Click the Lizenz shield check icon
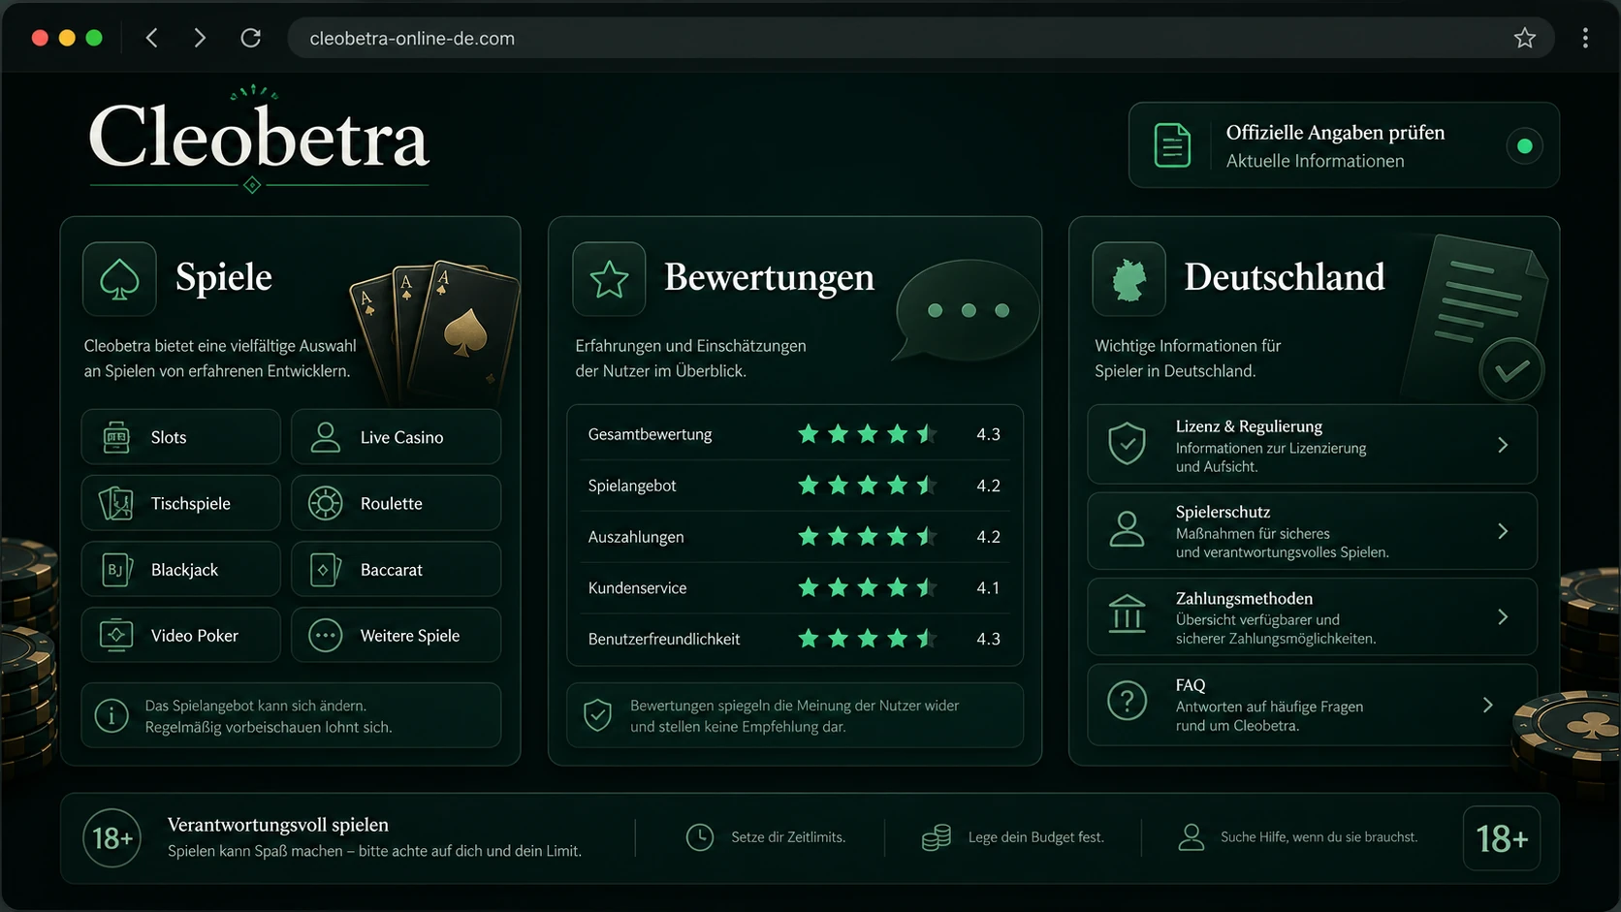Screen dimensions: 1621x912 coord(1127,444)
